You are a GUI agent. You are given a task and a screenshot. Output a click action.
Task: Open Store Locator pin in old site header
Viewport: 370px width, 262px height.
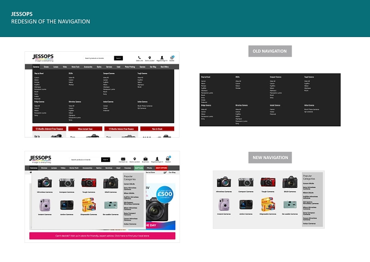point(150,58)
